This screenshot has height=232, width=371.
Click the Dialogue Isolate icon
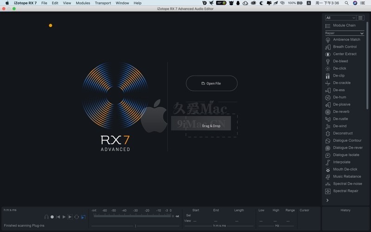tap(328, 155)
